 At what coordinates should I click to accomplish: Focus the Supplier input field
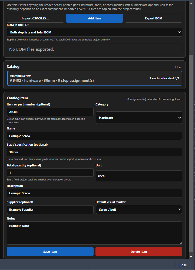point(50,210)
